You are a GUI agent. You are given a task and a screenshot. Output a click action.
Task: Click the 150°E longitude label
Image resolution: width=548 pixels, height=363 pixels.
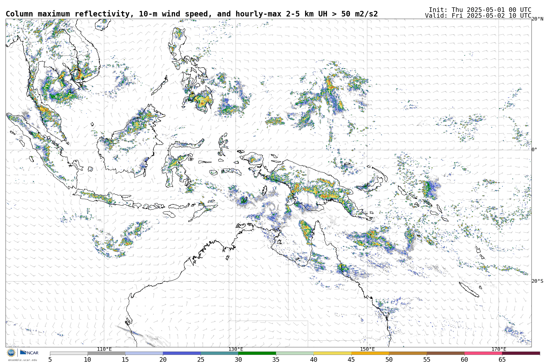367,349
